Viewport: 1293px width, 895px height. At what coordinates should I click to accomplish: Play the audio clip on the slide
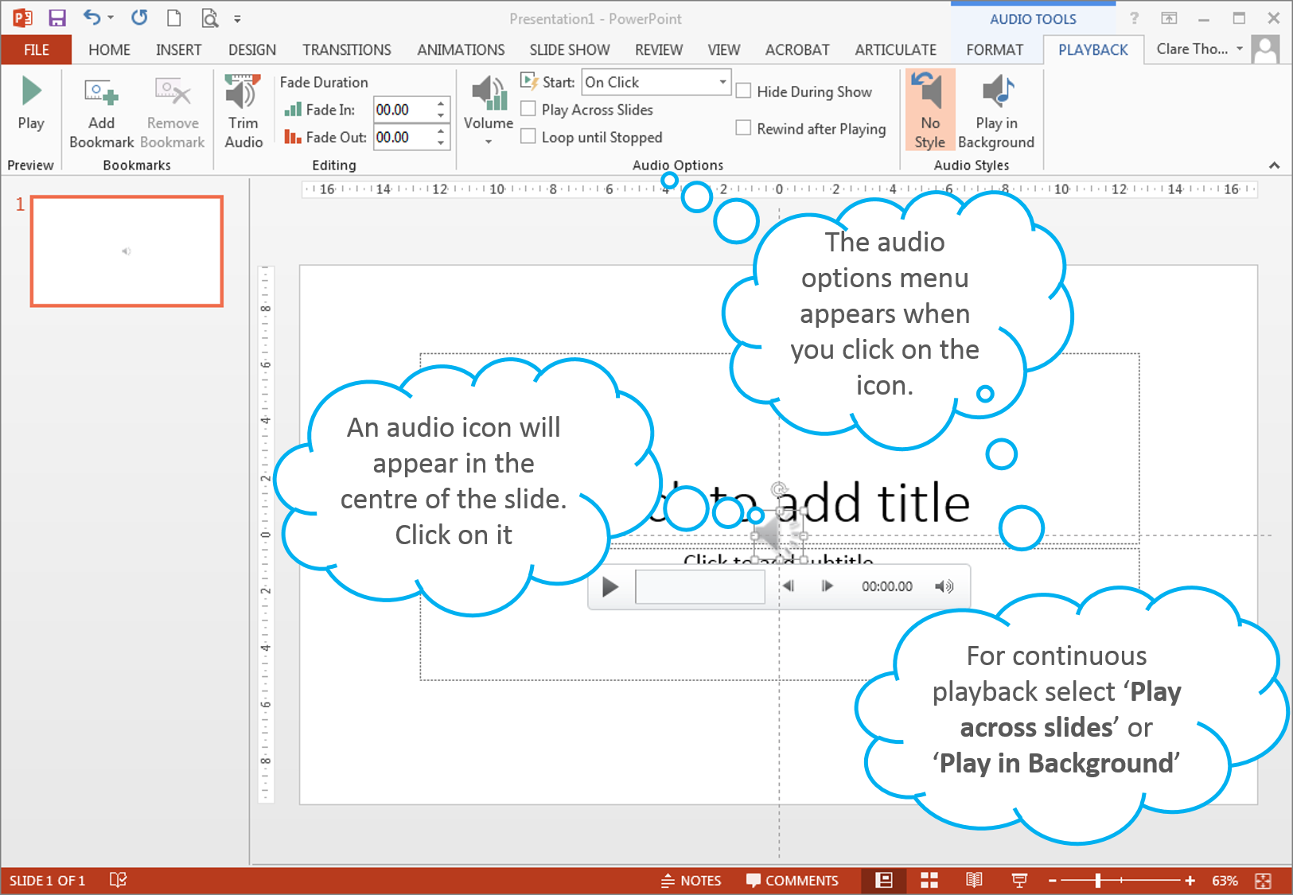click(610, 587)
